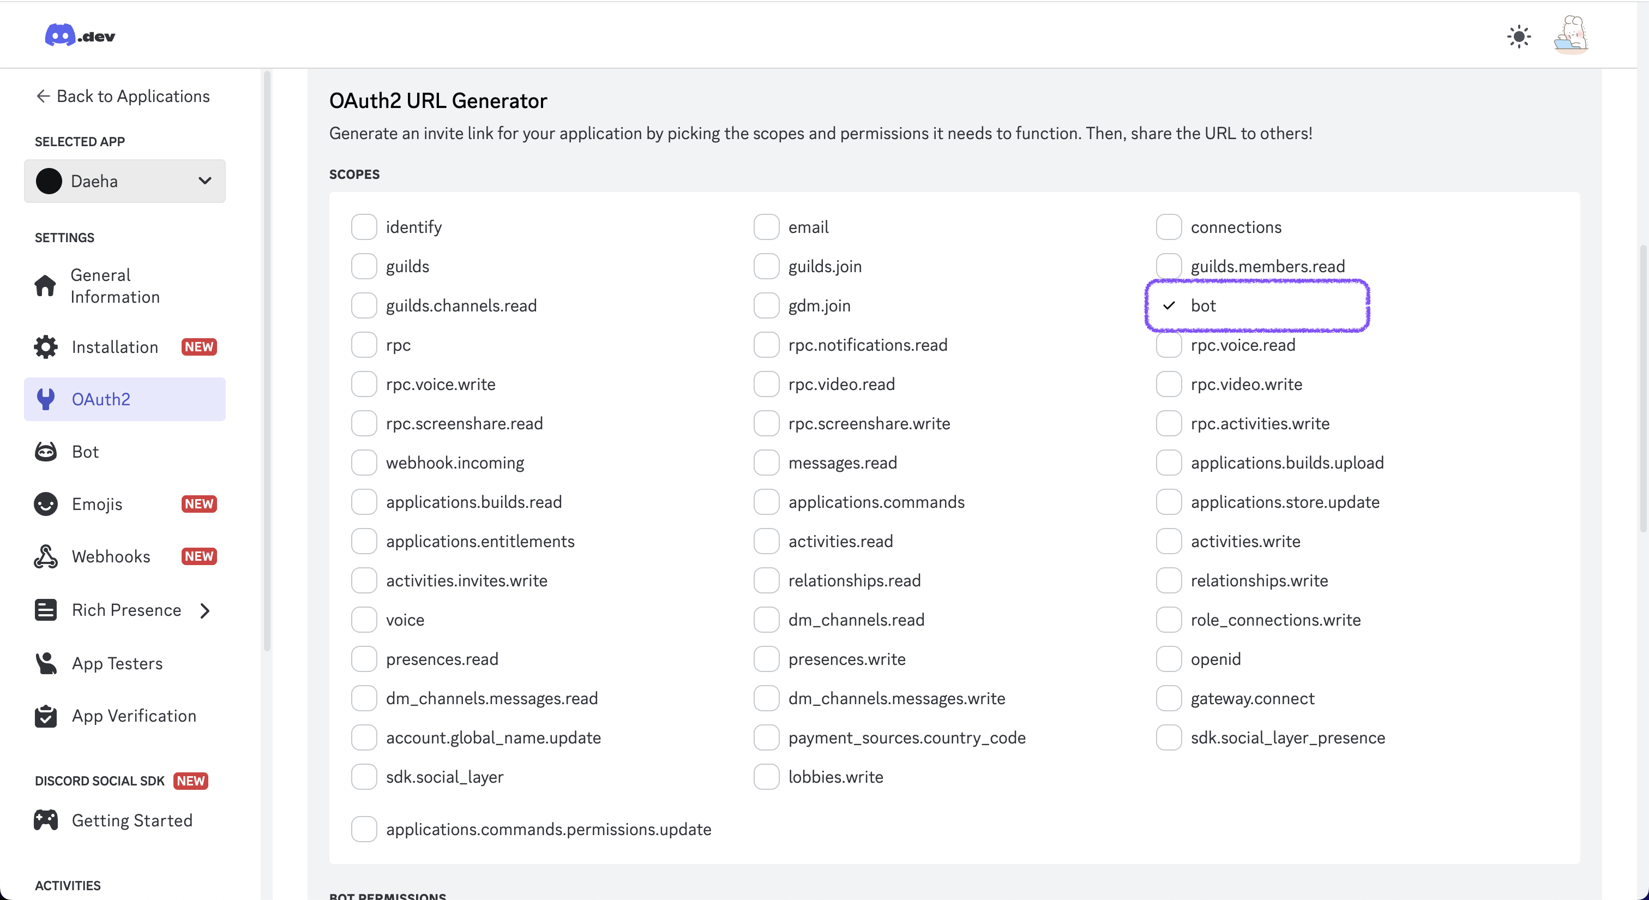Enable relationships.read scope
Viewport: 1649px width, 900px height.
click(x=766, y=580)
